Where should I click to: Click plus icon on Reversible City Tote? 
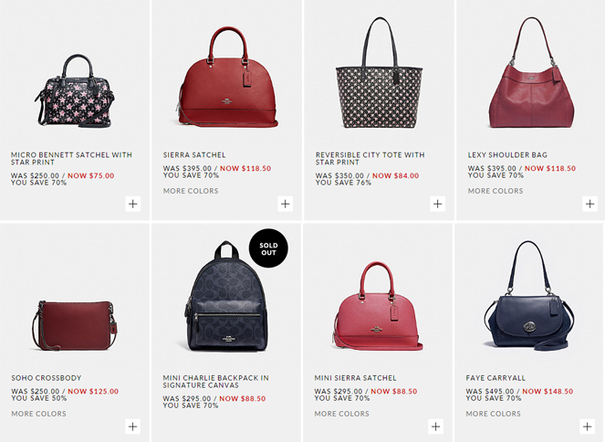pos(437,204)
